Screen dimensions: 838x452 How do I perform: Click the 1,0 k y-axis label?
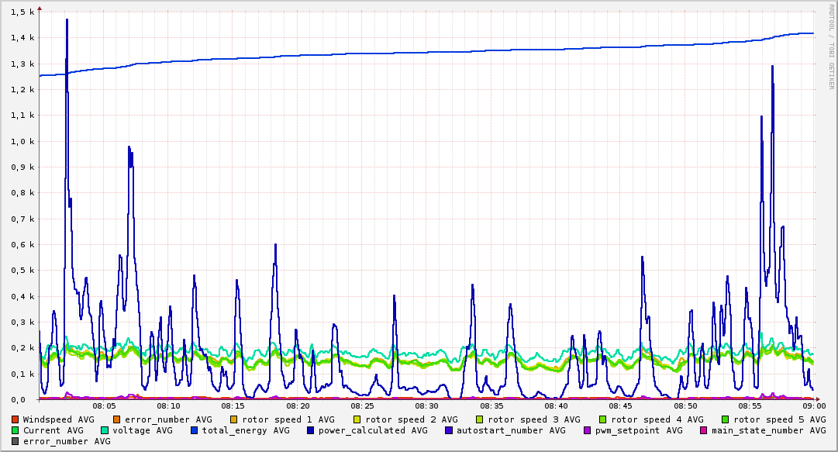pos(22,142)
